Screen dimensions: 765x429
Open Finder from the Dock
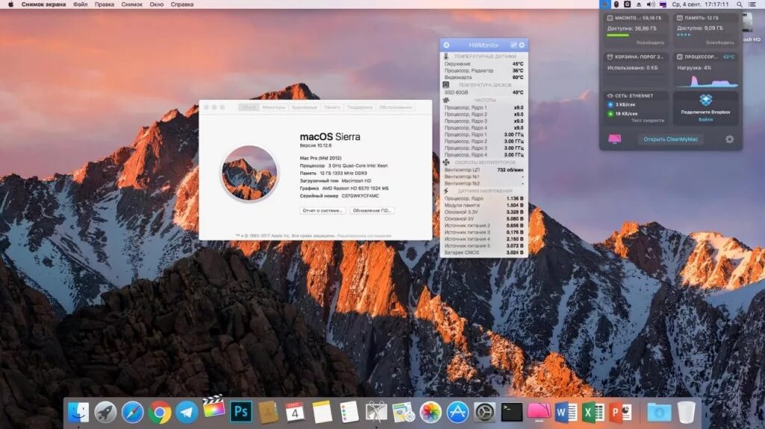click(x=78, y=413)
